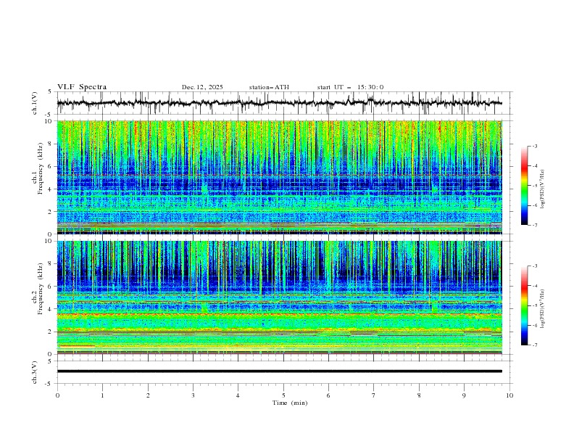
Task: Click the time axis tick label "10"
Action: coord(509,395)
